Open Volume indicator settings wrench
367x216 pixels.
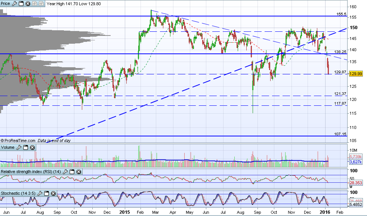(19, 148)
